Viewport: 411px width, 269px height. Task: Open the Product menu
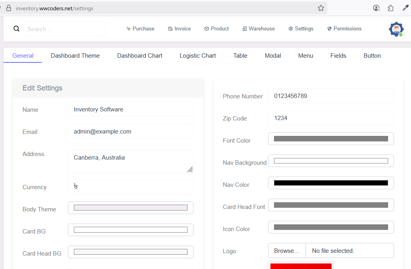coord(216,29)
